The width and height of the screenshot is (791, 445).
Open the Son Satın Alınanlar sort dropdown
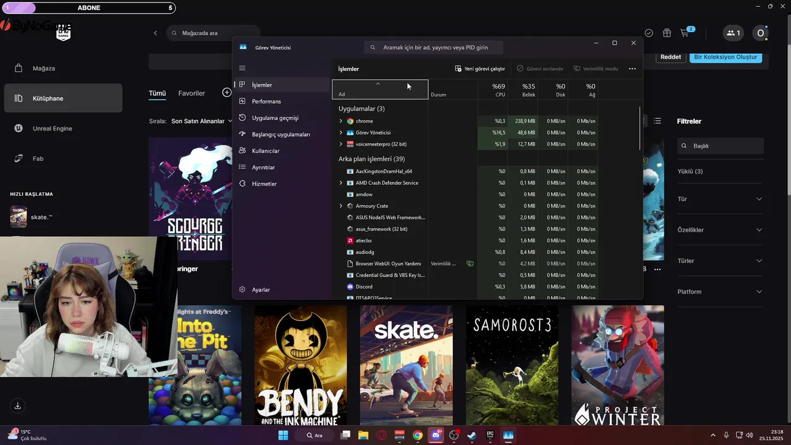pyautogui.click(x=201, y=121)
